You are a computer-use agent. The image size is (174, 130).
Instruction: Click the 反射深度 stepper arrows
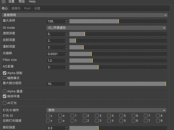click(66, 41)
